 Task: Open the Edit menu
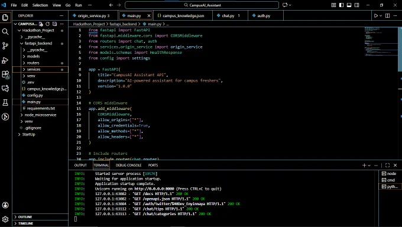point(25,5)
